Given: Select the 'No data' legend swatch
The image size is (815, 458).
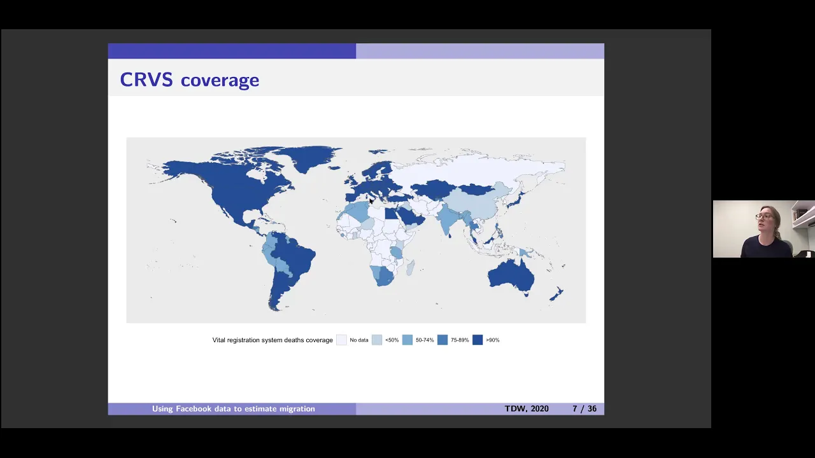Looking at the screenshot, I should point(341,340).
